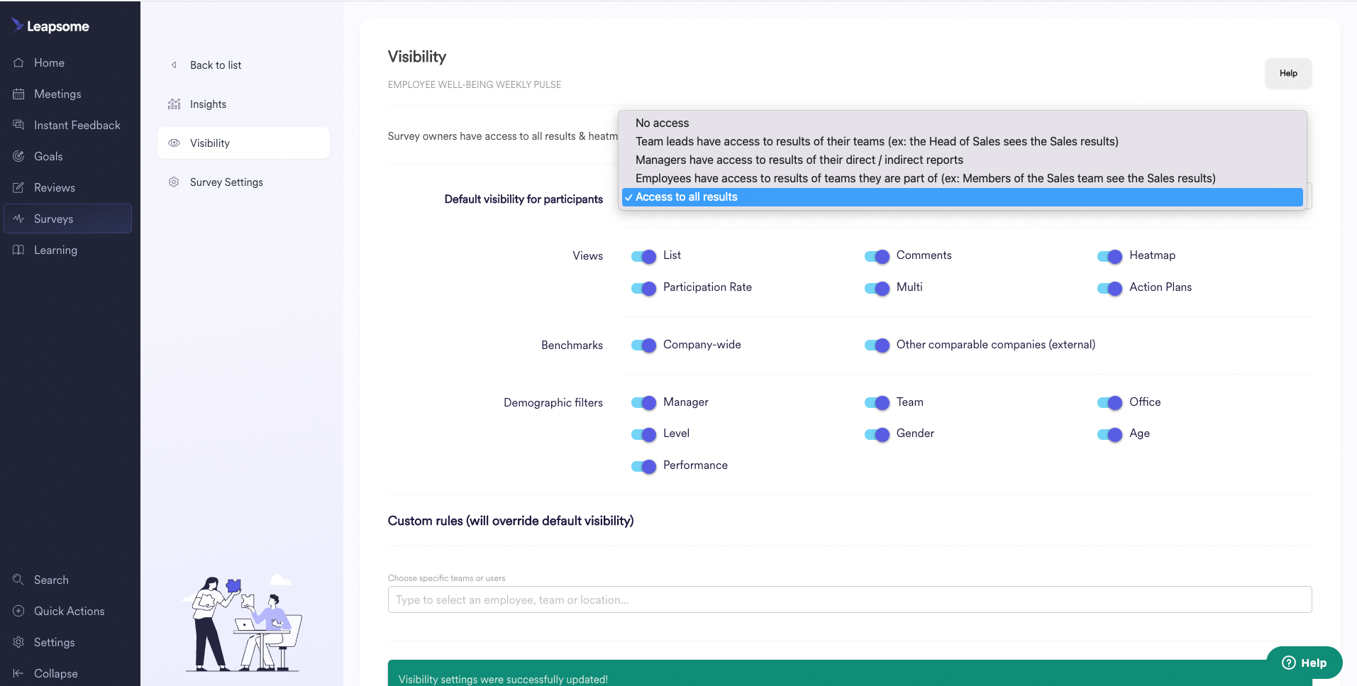Toggle the Heatmap view switch

pos(1109,256)
